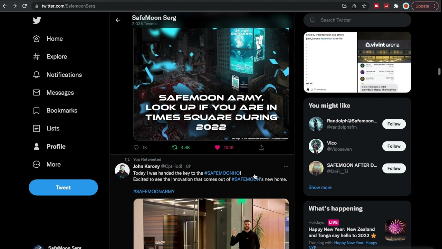Click the 2,038 Tweets count text

click(x=144, y=24)
